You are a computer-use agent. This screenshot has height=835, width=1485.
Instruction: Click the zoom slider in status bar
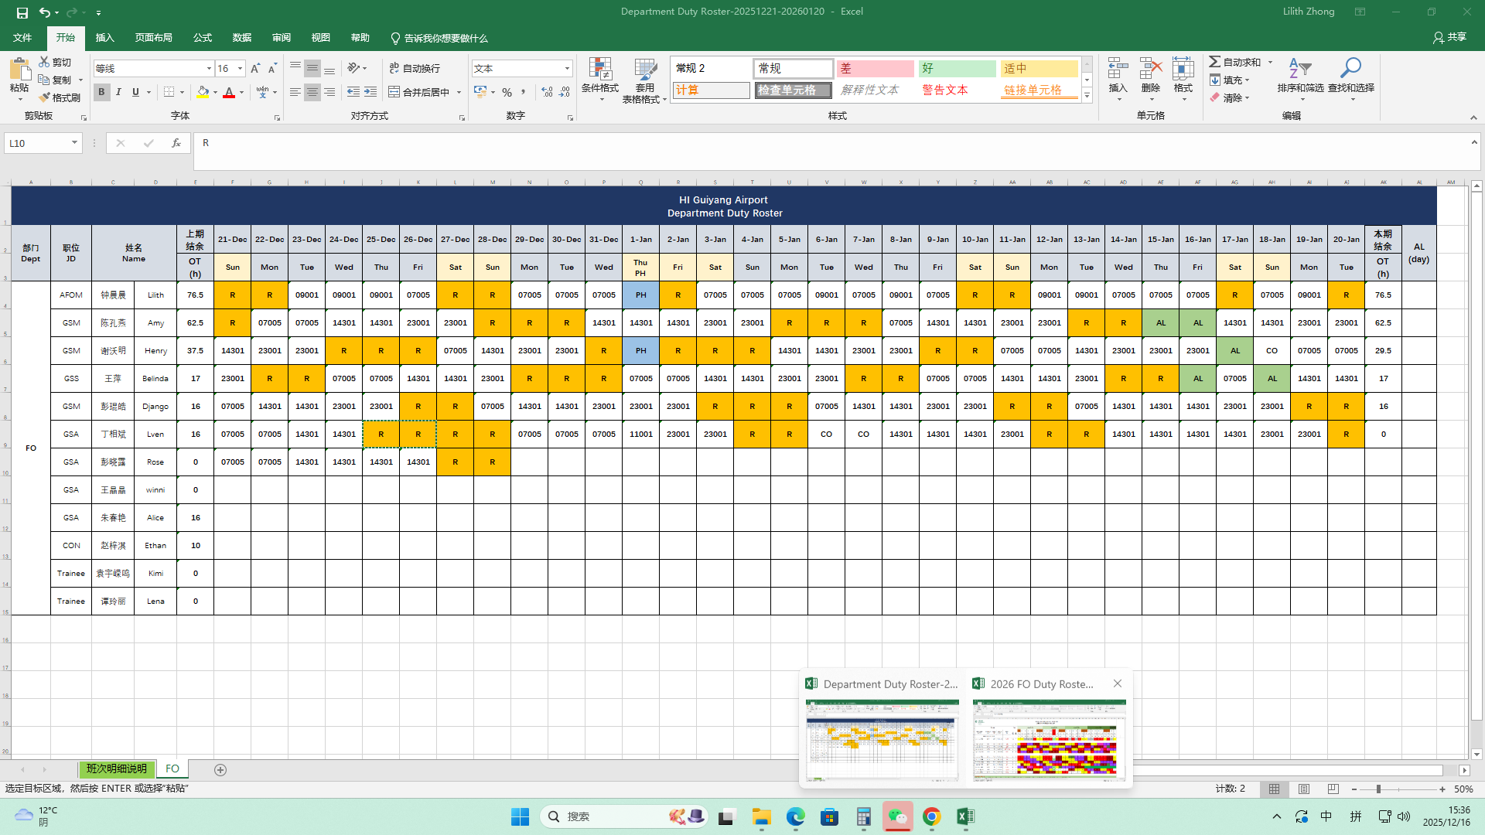(1378, 789)
